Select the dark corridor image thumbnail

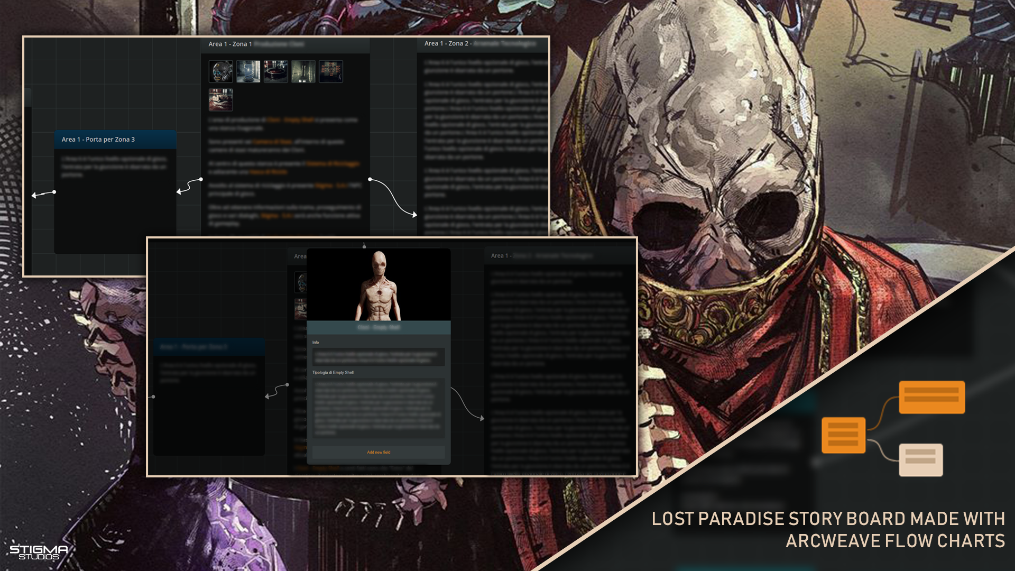(303, 70)
